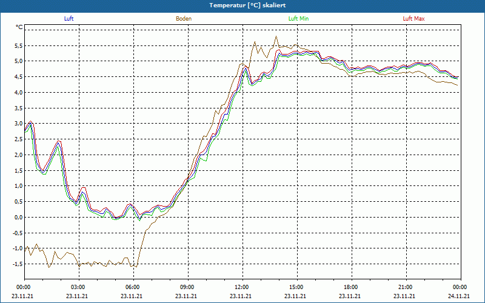Click the 2,5 y-axis value
The image size is (485, 303).
(19, 139)
